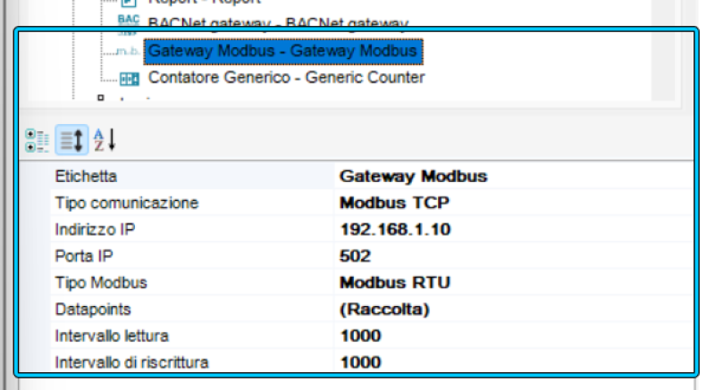The image size is (715, 390).
Task: Select the Etichetta property label
Action: [x=86, y=176]
